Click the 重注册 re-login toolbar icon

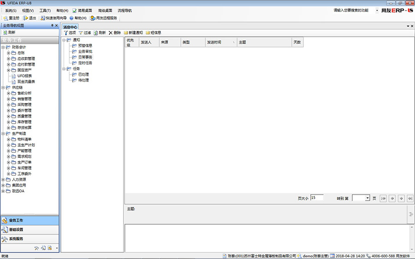pyautogui.click(x=6, y=18)
